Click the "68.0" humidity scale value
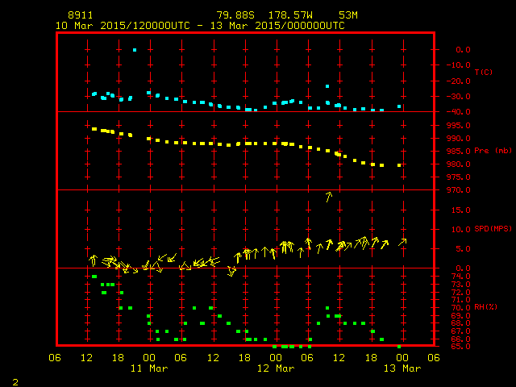Viewport: 516px width, 387px height. click(x=460, y=322)
